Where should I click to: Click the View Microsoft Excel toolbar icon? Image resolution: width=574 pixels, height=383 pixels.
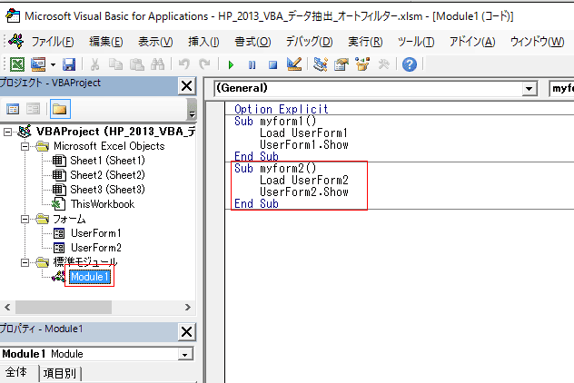pyautogui.click(x=17, y=64)
